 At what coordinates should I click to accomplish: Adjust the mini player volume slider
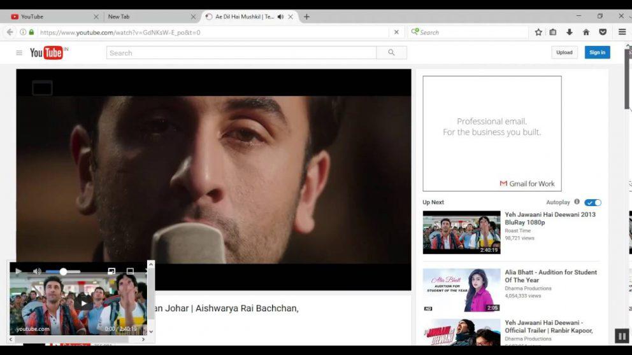click(63, 272)
